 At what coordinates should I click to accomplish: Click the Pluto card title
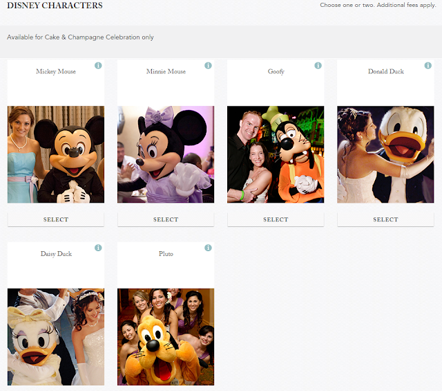click(166, 254)
